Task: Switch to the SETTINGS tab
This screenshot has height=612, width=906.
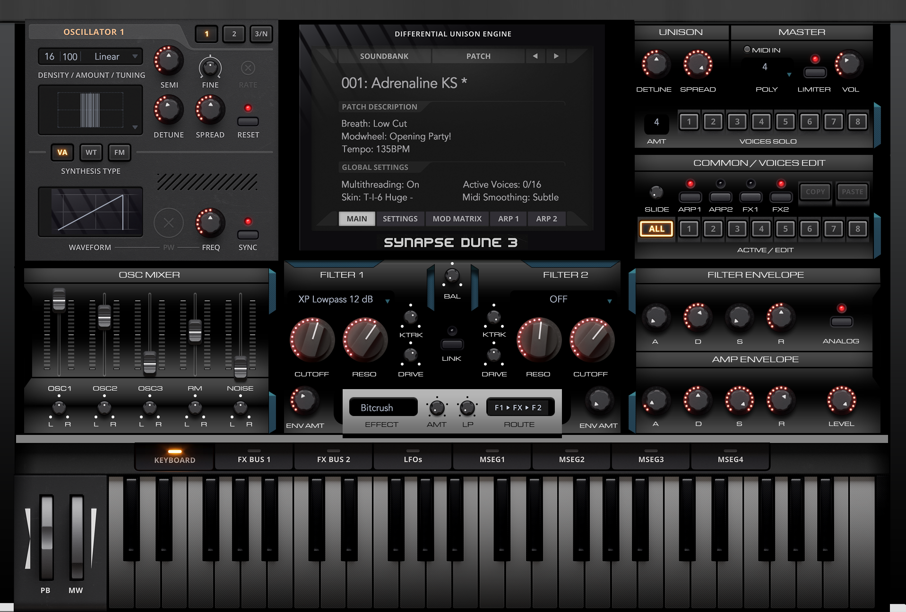Action: coord(400,219)
